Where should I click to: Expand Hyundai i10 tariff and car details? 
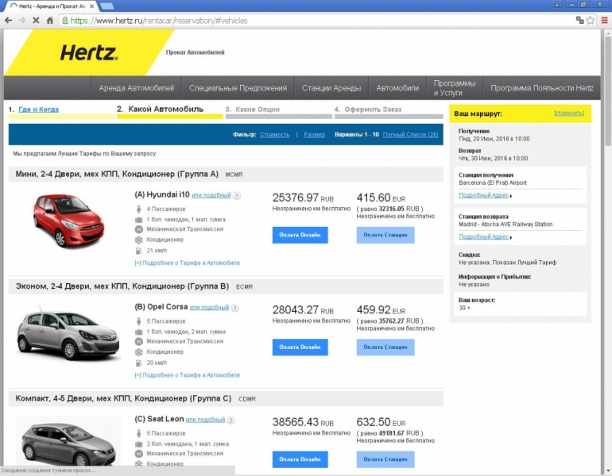188,263
